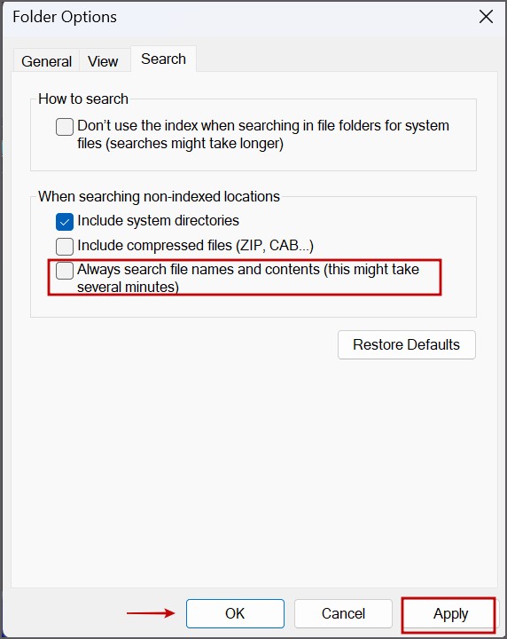Select the Search tab

click(x=164, y=59)
